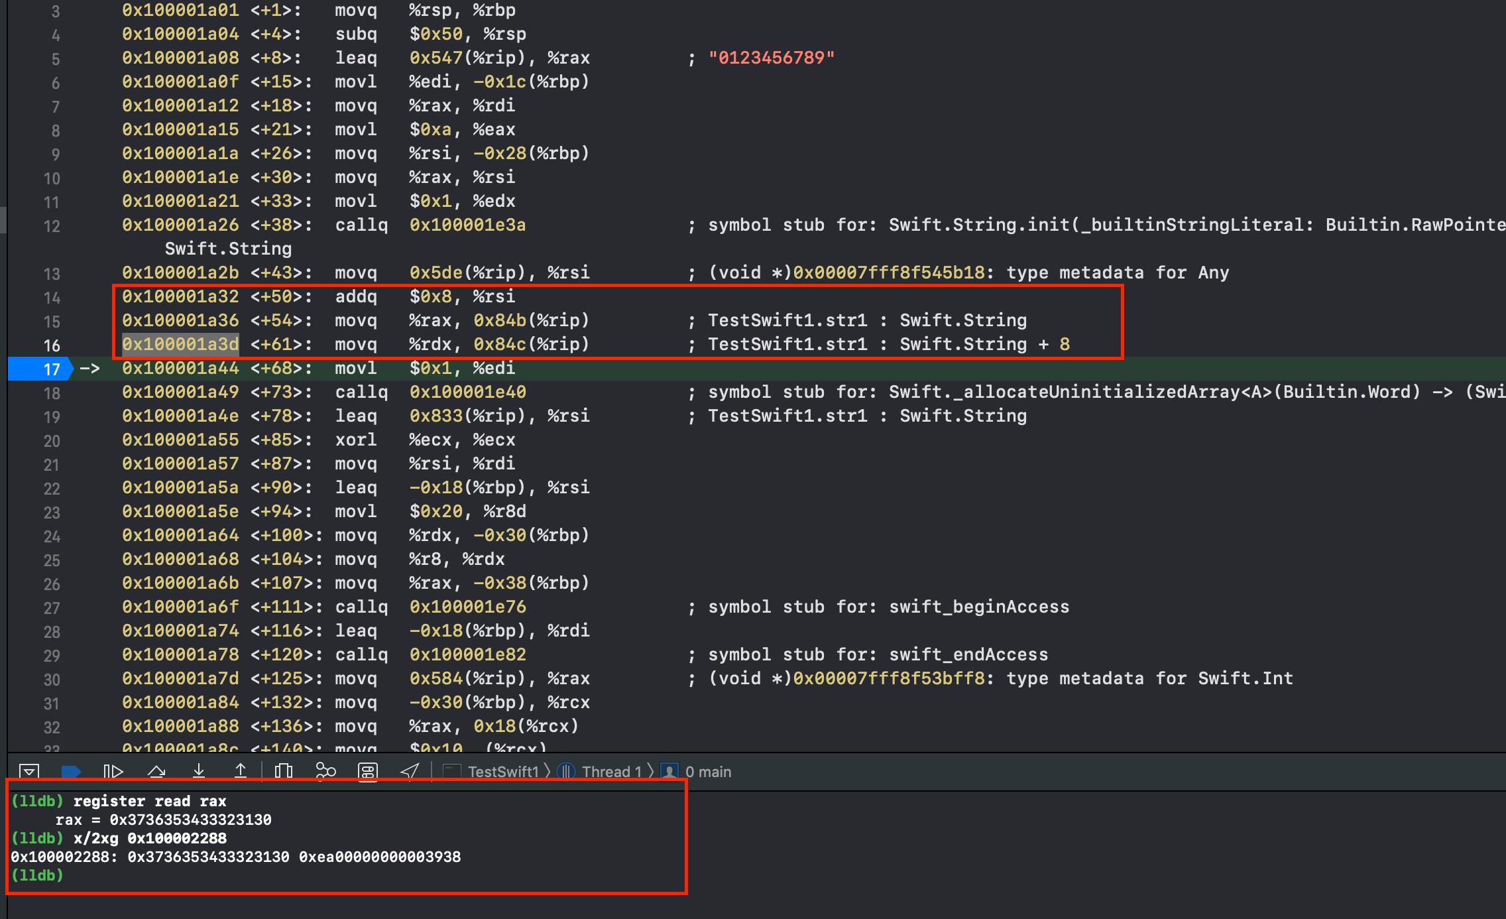The height and width of the screenshot is (919, 1506).
Task: Click the Step Out button
Action: pos(241,771)
